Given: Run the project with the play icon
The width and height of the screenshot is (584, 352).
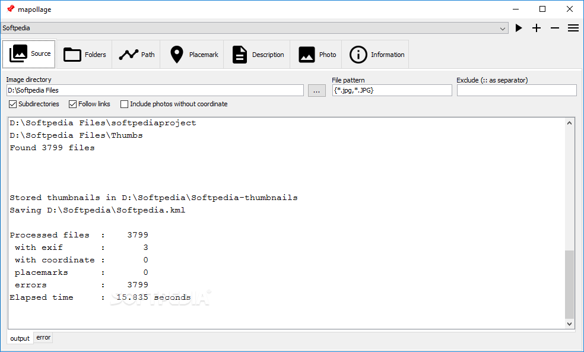Looking at the screenshot, I should tap(519, 28).
